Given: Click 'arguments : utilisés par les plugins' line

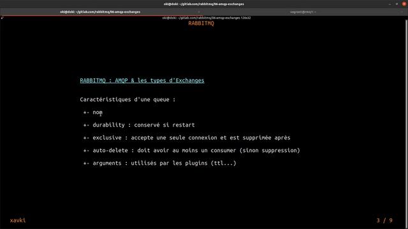Looking at the screenshot, I should click(160, 163).
